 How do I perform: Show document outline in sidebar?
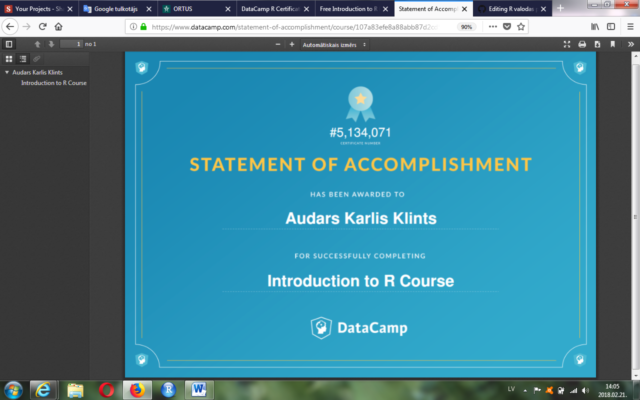(23, 59)
